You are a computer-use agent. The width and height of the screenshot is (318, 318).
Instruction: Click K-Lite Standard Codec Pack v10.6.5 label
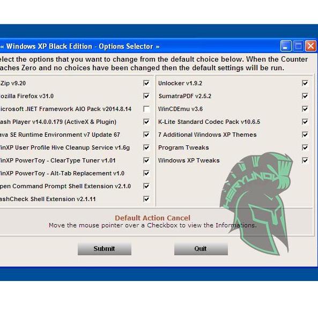[209, 122]
